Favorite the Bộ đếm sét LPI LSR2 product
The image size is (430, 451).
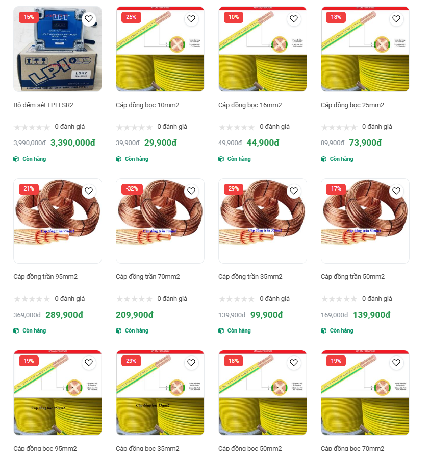(x=89, y=19)
